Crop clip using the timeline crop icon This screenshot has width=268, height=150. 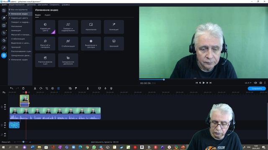pos(46,88)
